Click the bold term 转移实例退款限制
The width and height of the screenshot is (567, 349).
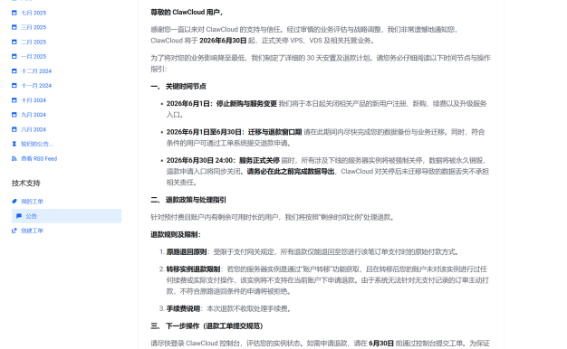click(193, 269)
